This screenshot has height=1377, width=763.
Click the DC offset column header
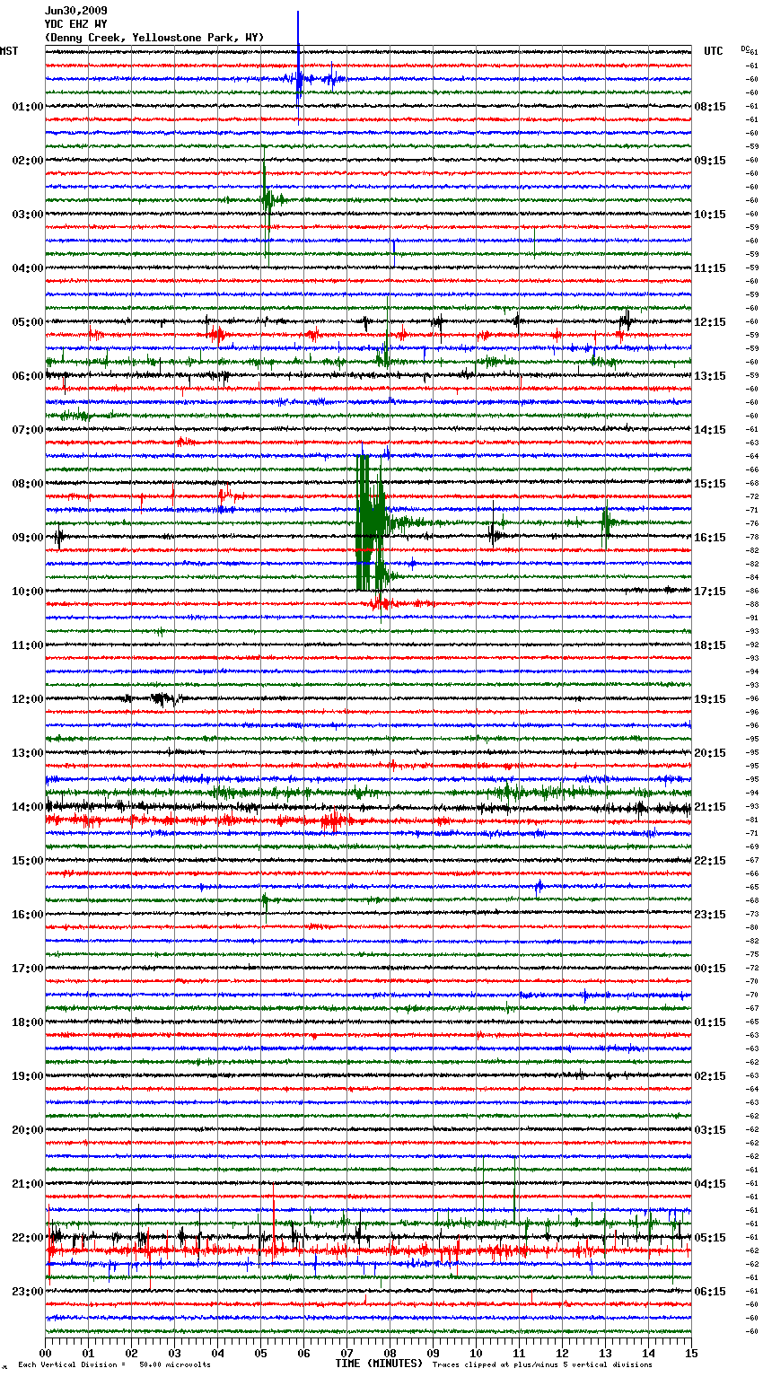coord(745,48)
